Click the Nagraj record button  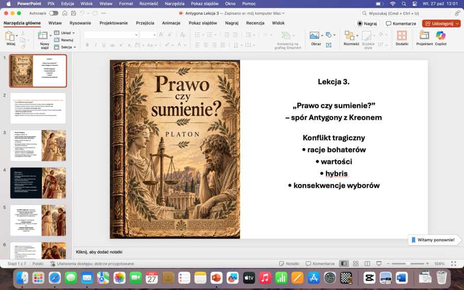367,23
